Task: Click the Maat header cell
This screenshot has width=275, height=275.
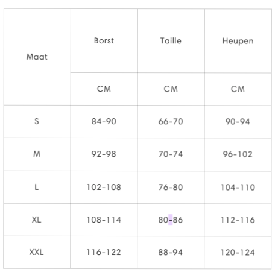Action: (x=37, y=57)
